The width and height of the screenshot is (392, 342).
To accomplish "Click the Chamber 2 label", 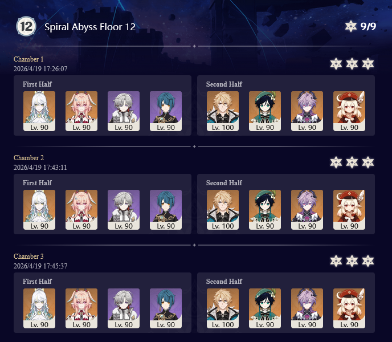I will pyautogui.click(x=28, y=158).
